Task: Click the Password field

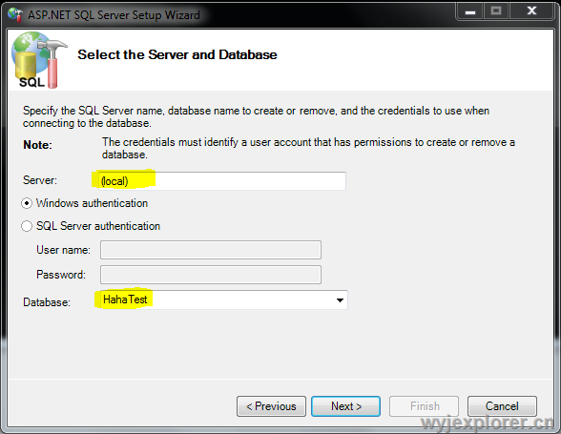Action: pos(211,275)
